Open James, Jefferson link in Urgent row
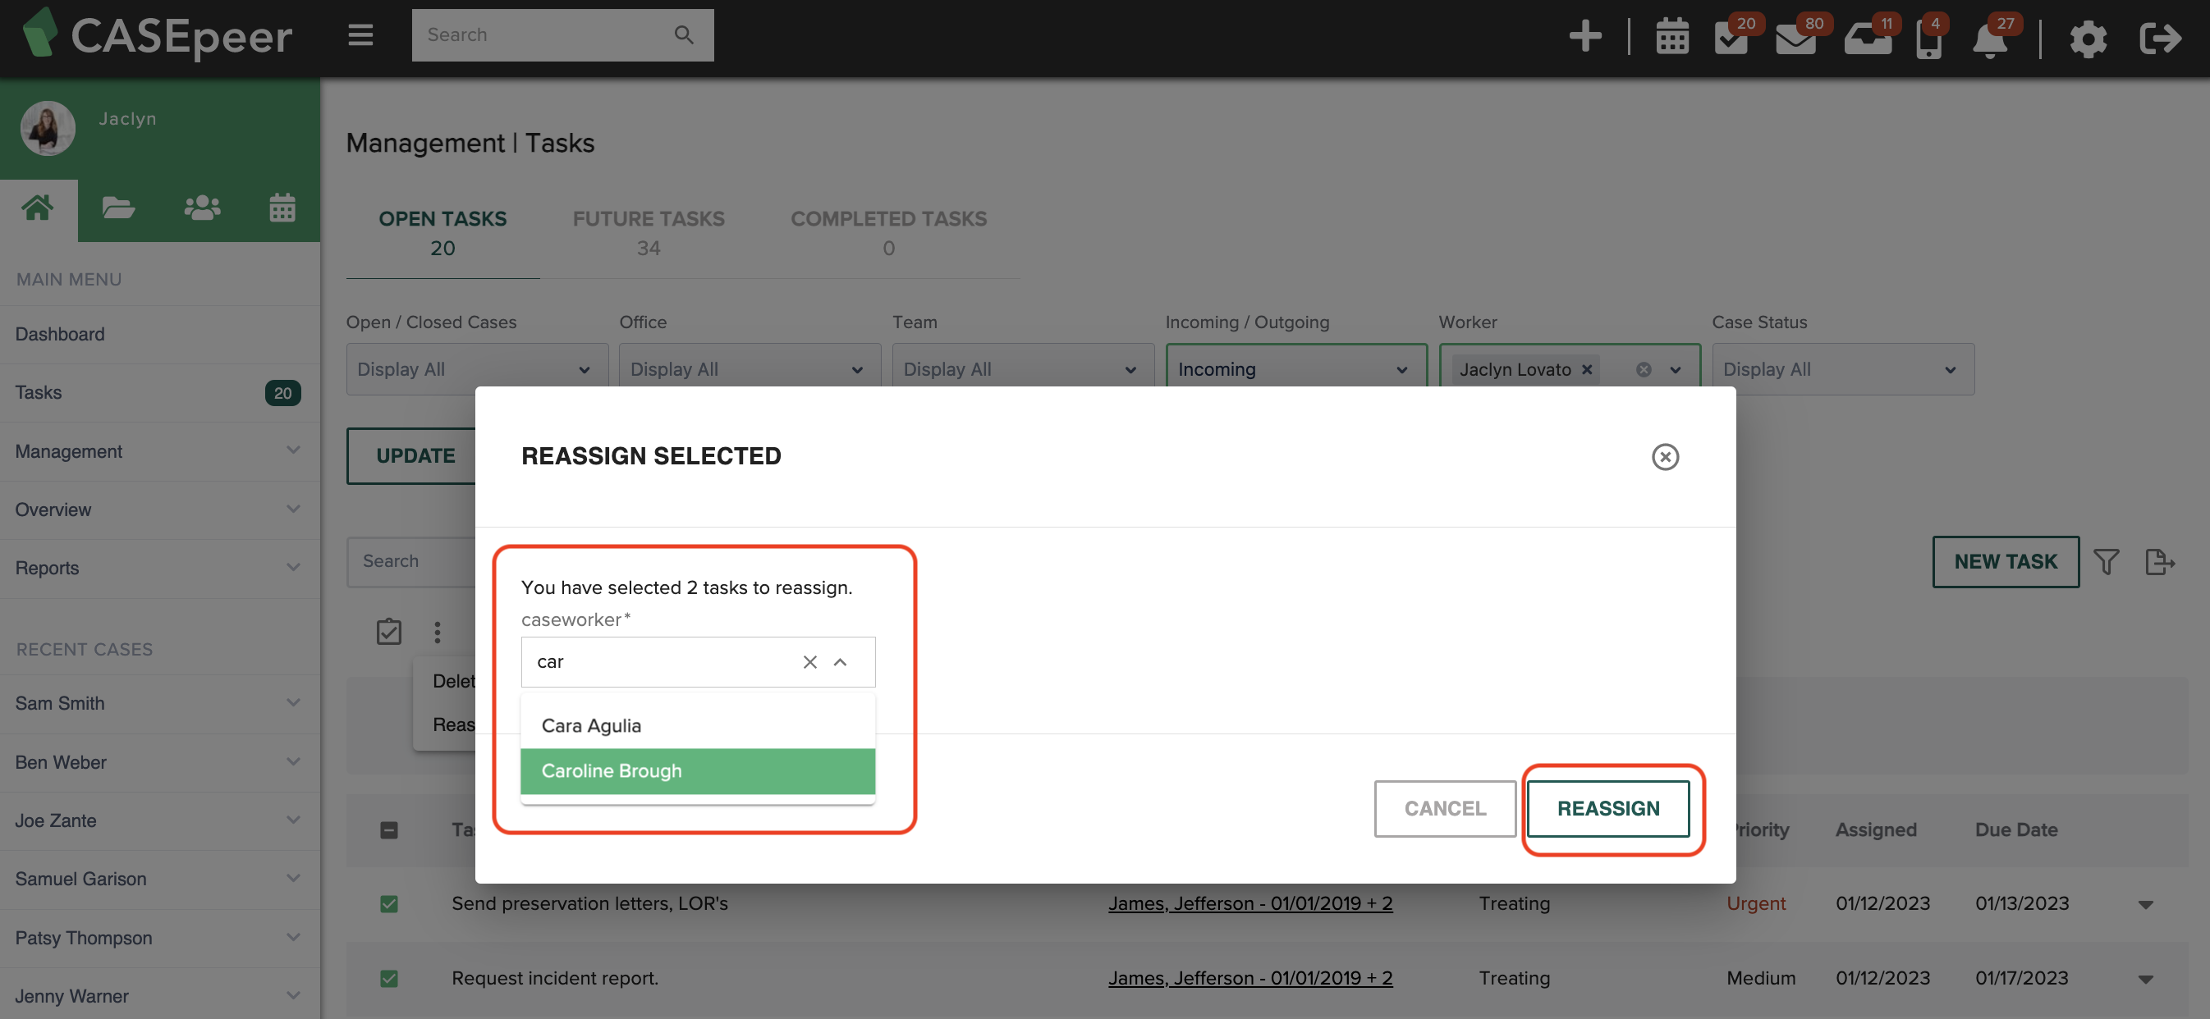The image size is (2210, 1019). click(1250, 903)
